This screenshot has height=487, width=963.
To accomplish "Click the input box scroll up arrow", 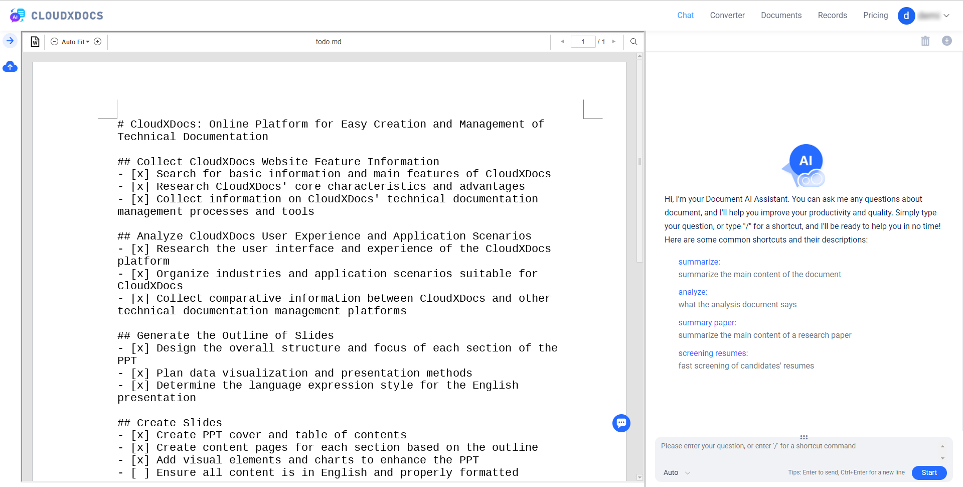I will click(942, 446).
